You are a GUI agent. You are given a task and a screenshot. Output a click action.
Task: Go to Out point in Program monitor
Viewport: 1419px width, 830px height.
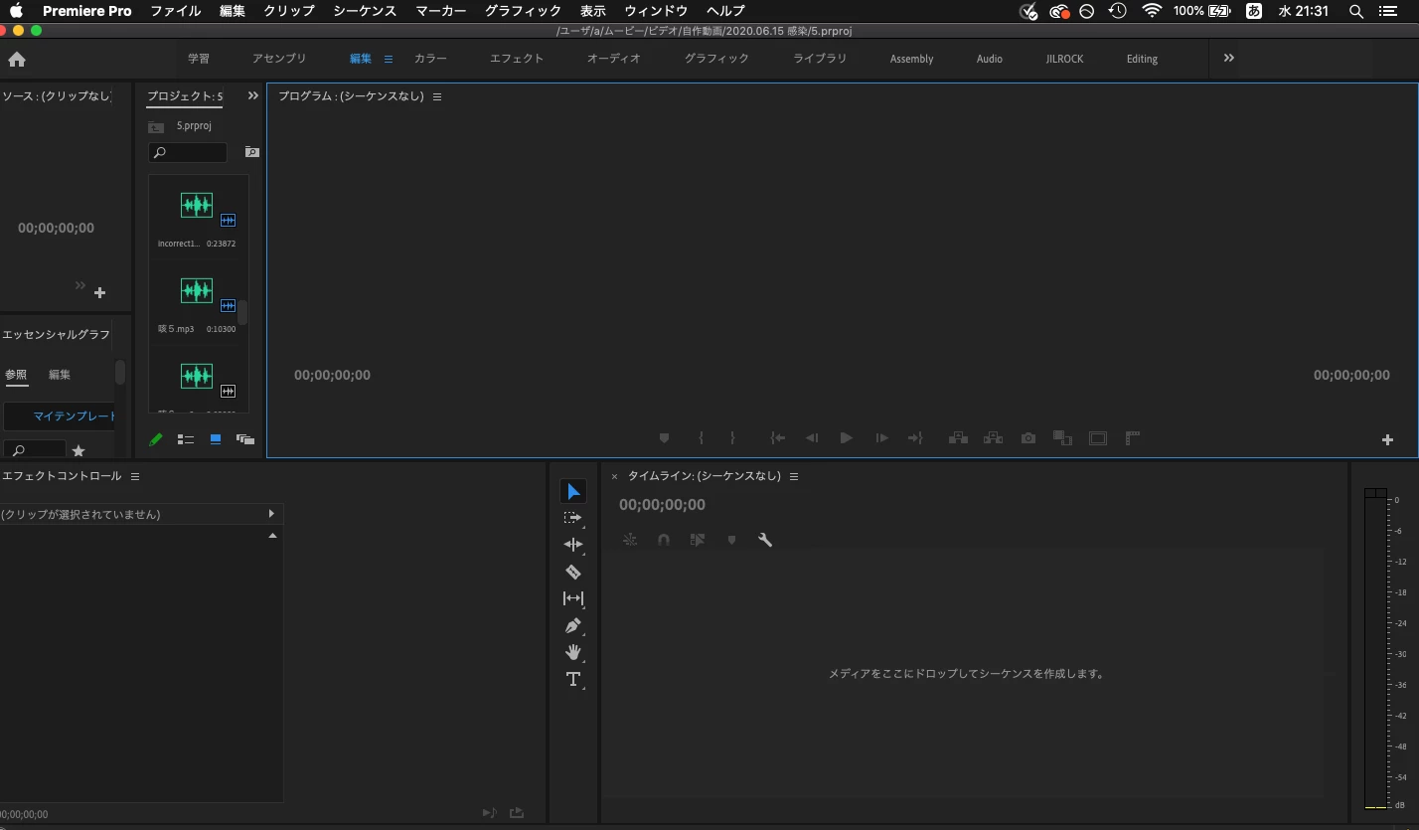(915, 438)
